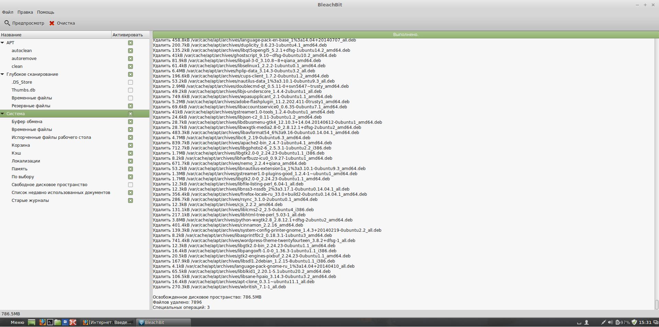Click the Специальных операций: 3 line
The height and width of the screenshot is (327, 659).
181,307
